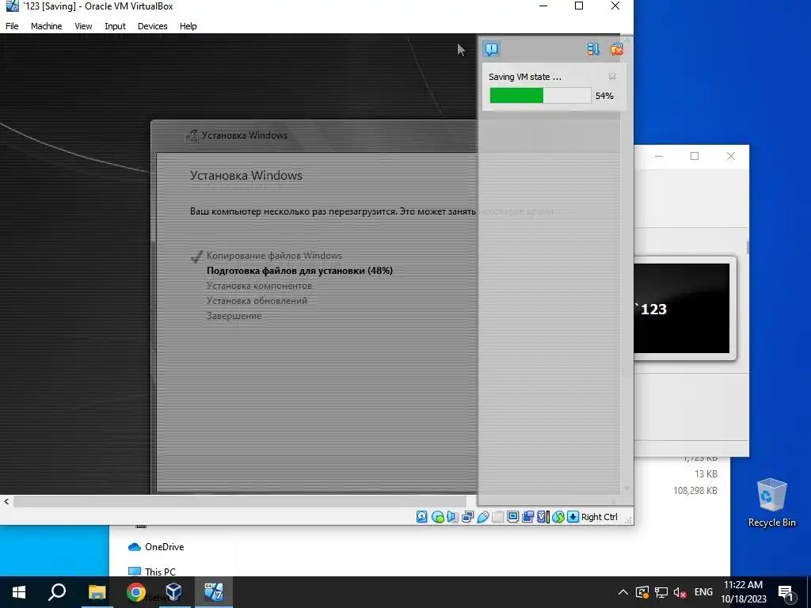Click the 'Установка Windows' heading text
The height and width of the screenshot is (608, 811).
pos(246,175)
